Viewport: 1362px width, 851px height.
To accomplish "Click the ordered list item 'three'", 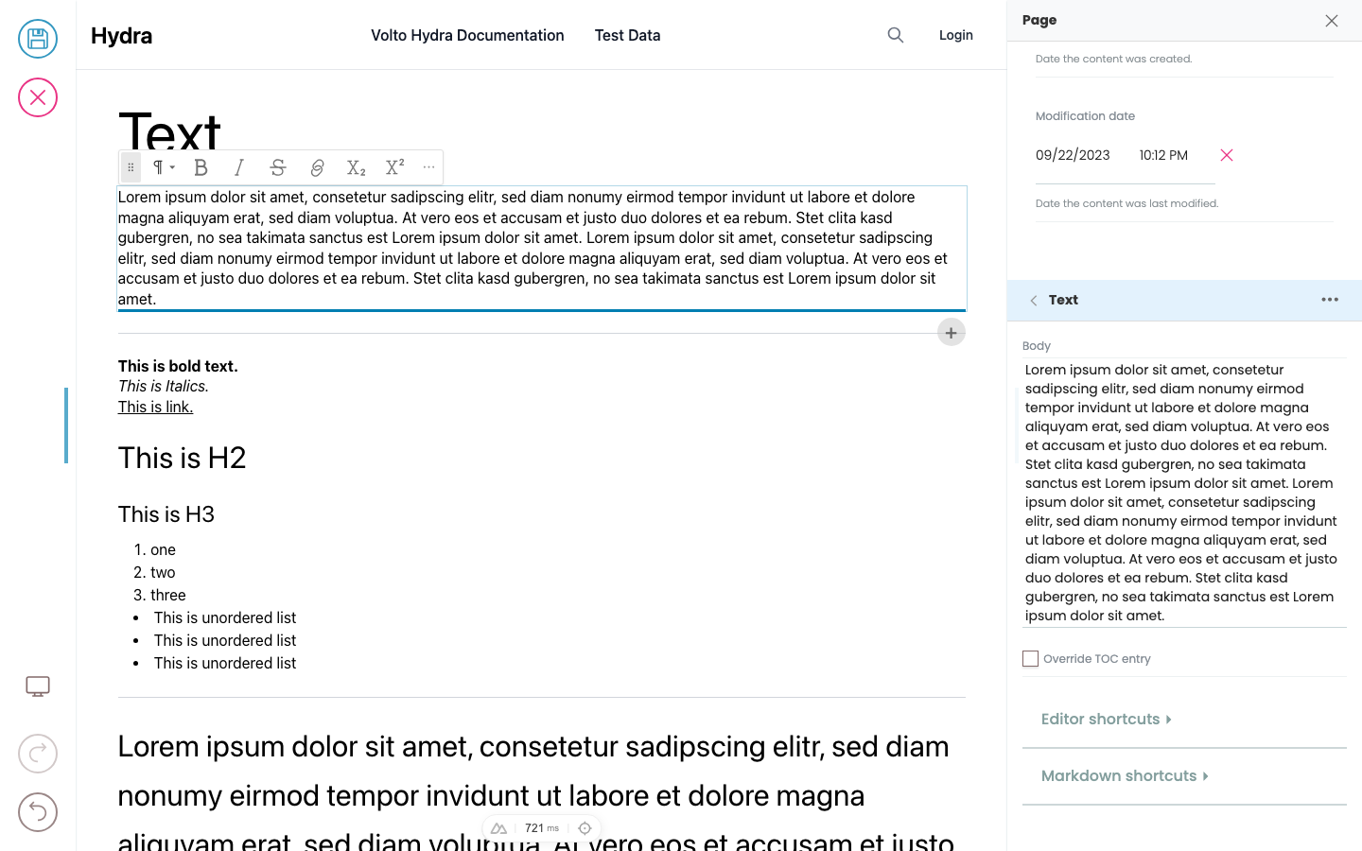I will pyautogui.click(x=168, y=596).
